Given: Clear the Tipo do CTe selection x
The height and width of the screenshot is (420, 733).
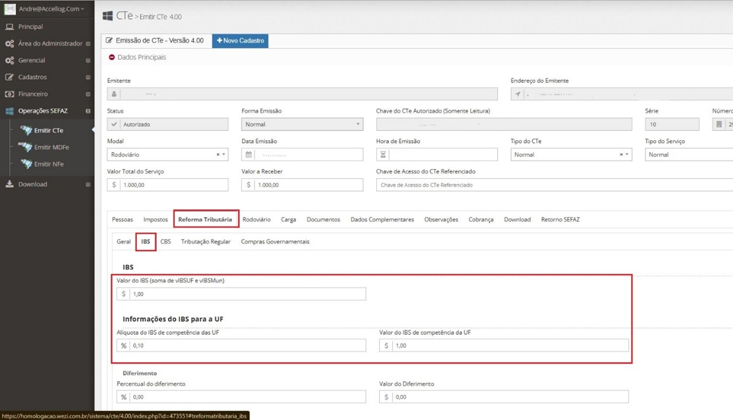Looking at the screenshot, I should pos(621,155).
